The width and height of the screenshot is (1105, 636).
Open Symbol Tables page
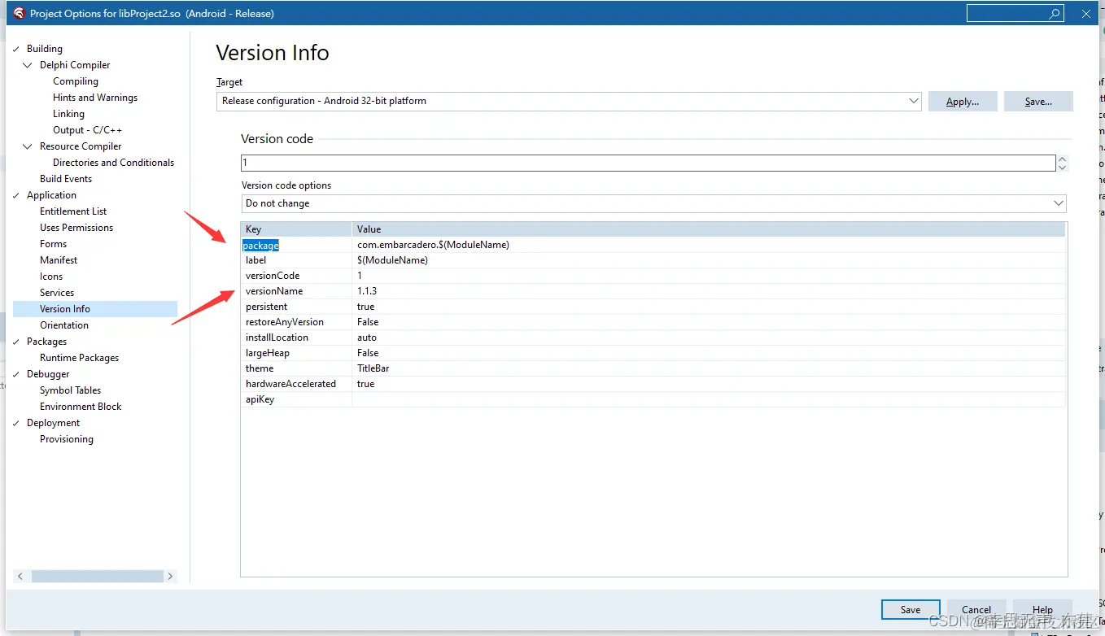[x=70, y=390]
